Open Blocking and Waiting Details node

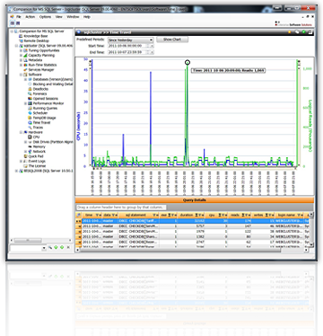click(53, 84)
